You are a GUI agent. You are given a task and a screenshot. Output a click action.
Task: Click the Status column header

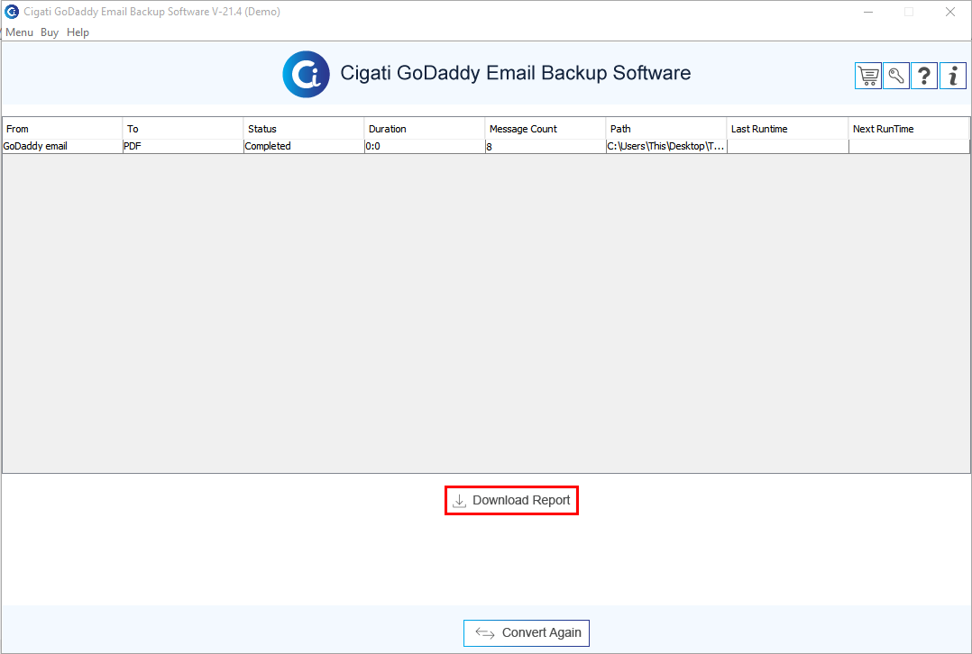(304, 129)
